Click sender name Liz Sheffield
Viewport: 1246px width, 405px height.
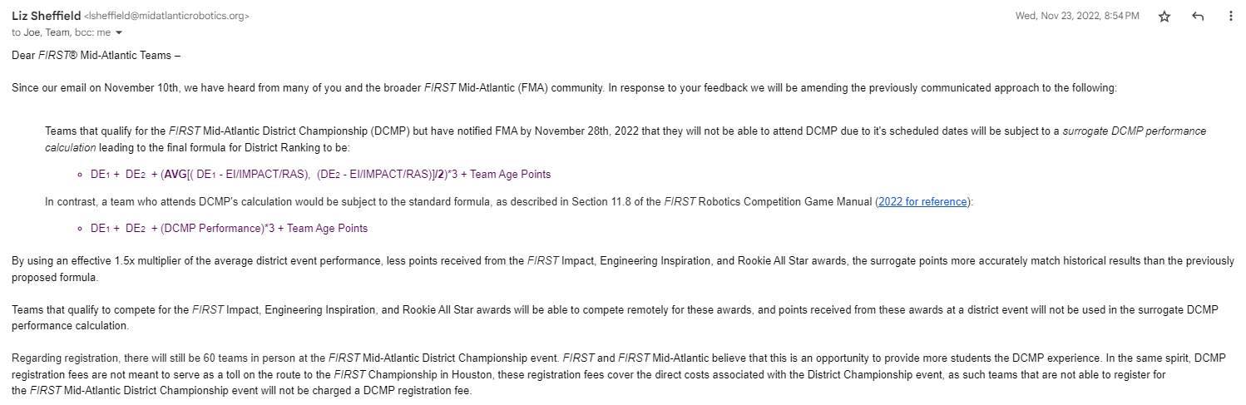click(x=46, y=16)
